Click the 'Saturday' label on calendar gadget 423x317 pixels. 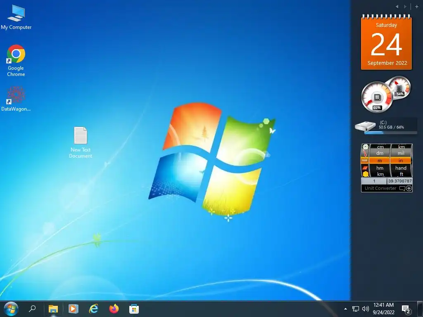coord(386,25)
